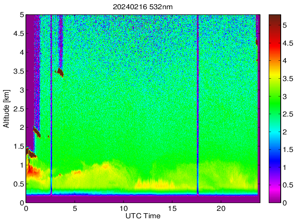
Task: Click the x-axis tick label '10'
Action: coord(124,209)
